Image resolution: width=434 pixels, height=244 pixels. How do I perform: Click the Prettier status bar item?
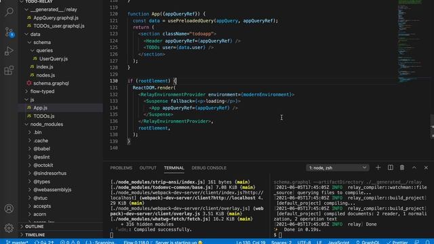tap(397, 242)
